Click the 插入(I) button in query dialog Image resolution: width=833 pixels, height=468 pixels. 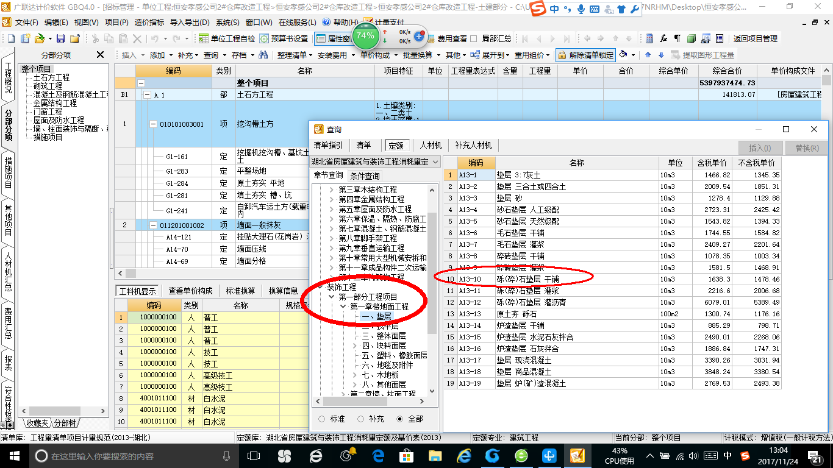[x=760, y=148]
